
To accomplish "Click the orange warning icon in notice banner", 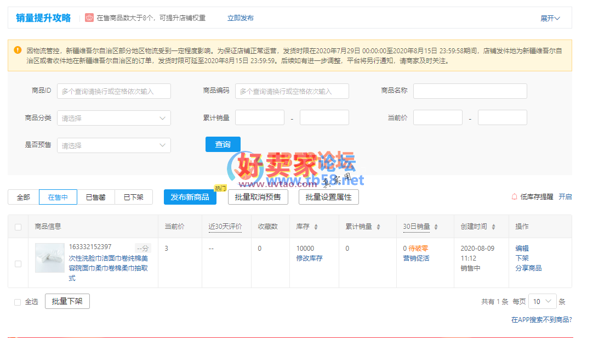I will pyautogui.click(x=18, y=50).
